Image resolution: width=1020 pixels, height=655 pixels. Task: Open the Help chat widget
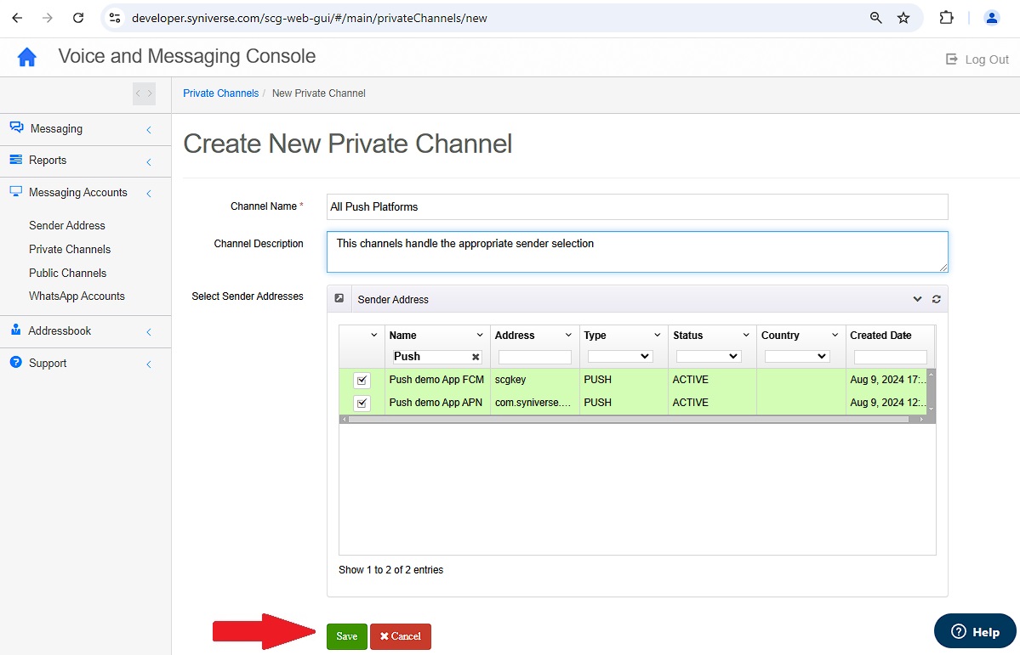click(975, 631)
